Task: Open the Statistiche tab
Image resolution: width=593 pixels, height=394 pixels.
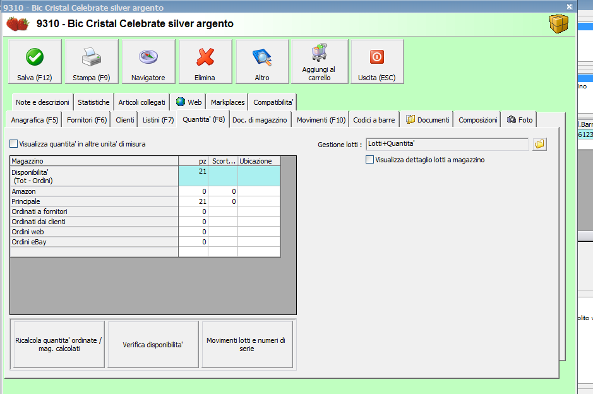Action: [93, 102]
